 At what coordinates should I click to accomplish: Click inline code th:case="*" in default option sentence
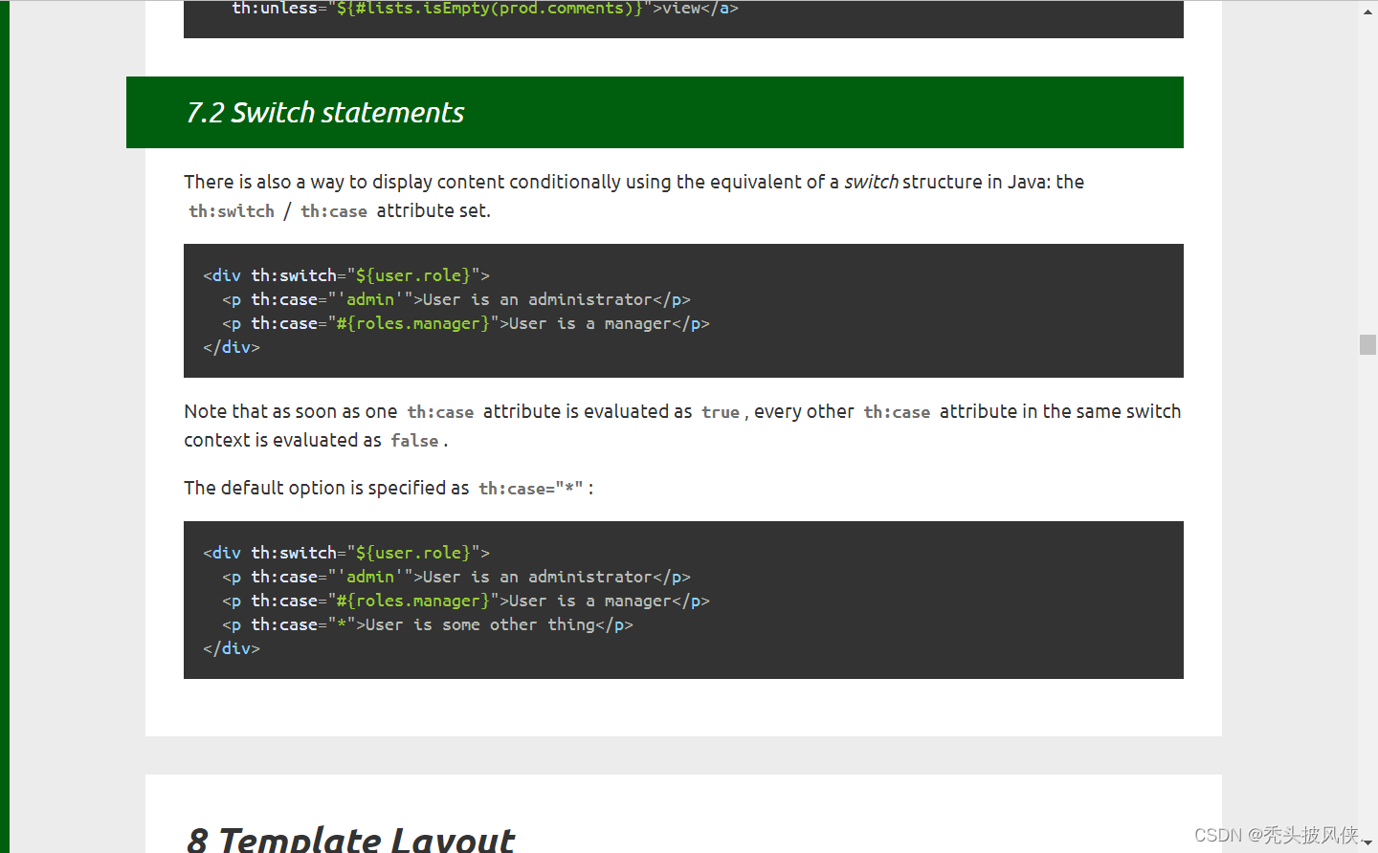[531, 489]
